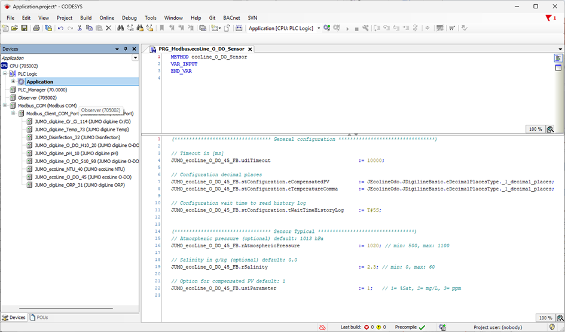The image size is (565, 332).
Task: Collapse the Modbus_Client_COM_Port node
Action: pos(13,113)
